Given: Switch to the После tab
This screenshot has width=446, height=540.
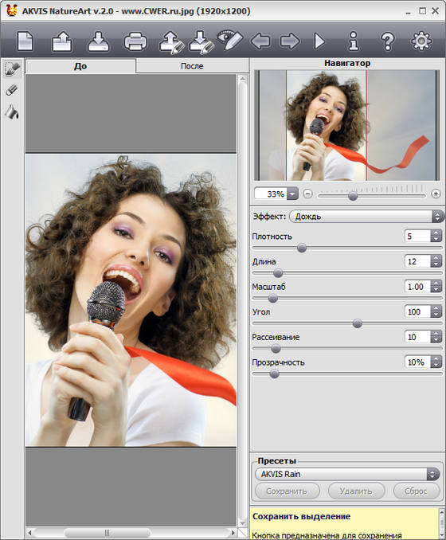Looking at the screenshot, I should click(192, 66).
